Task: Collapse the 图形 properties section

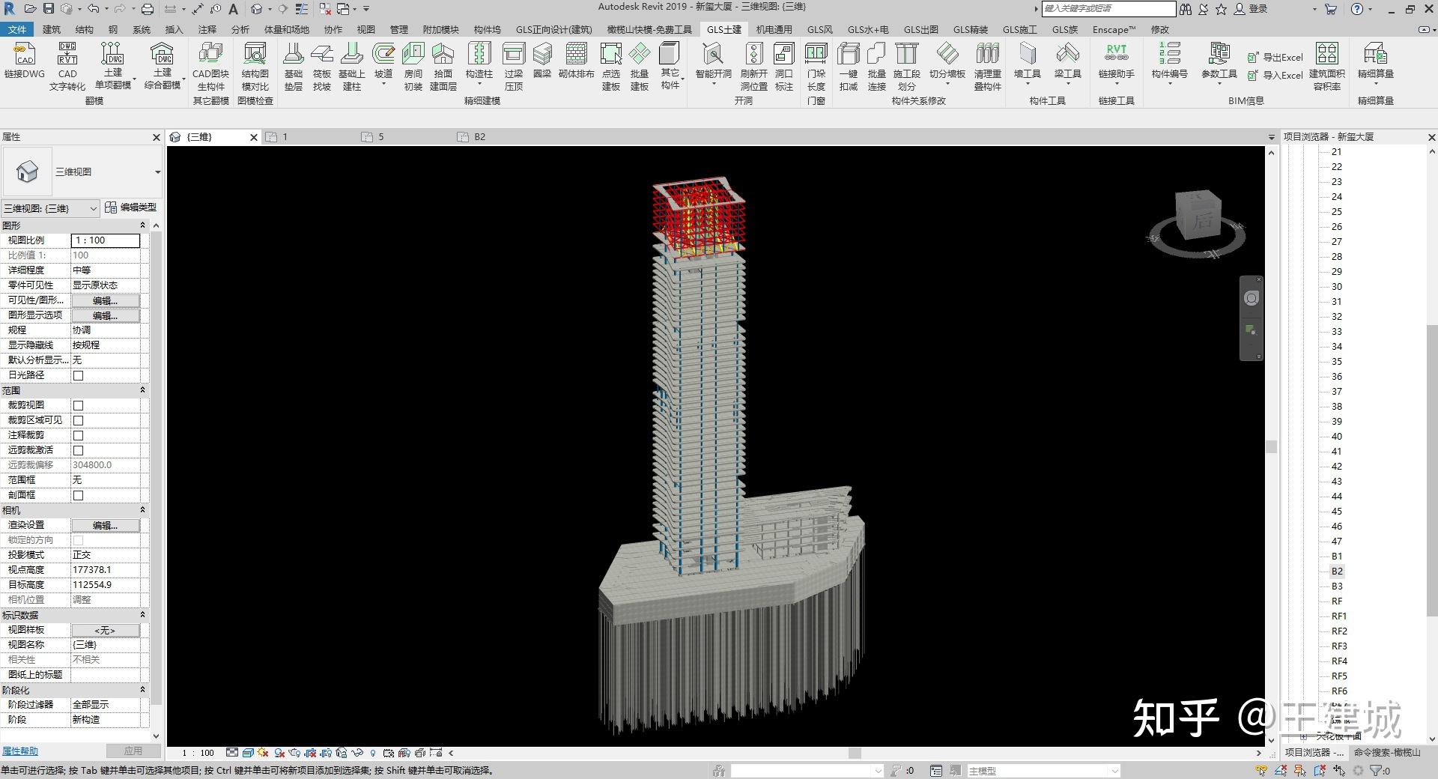Action: point(142,225)
